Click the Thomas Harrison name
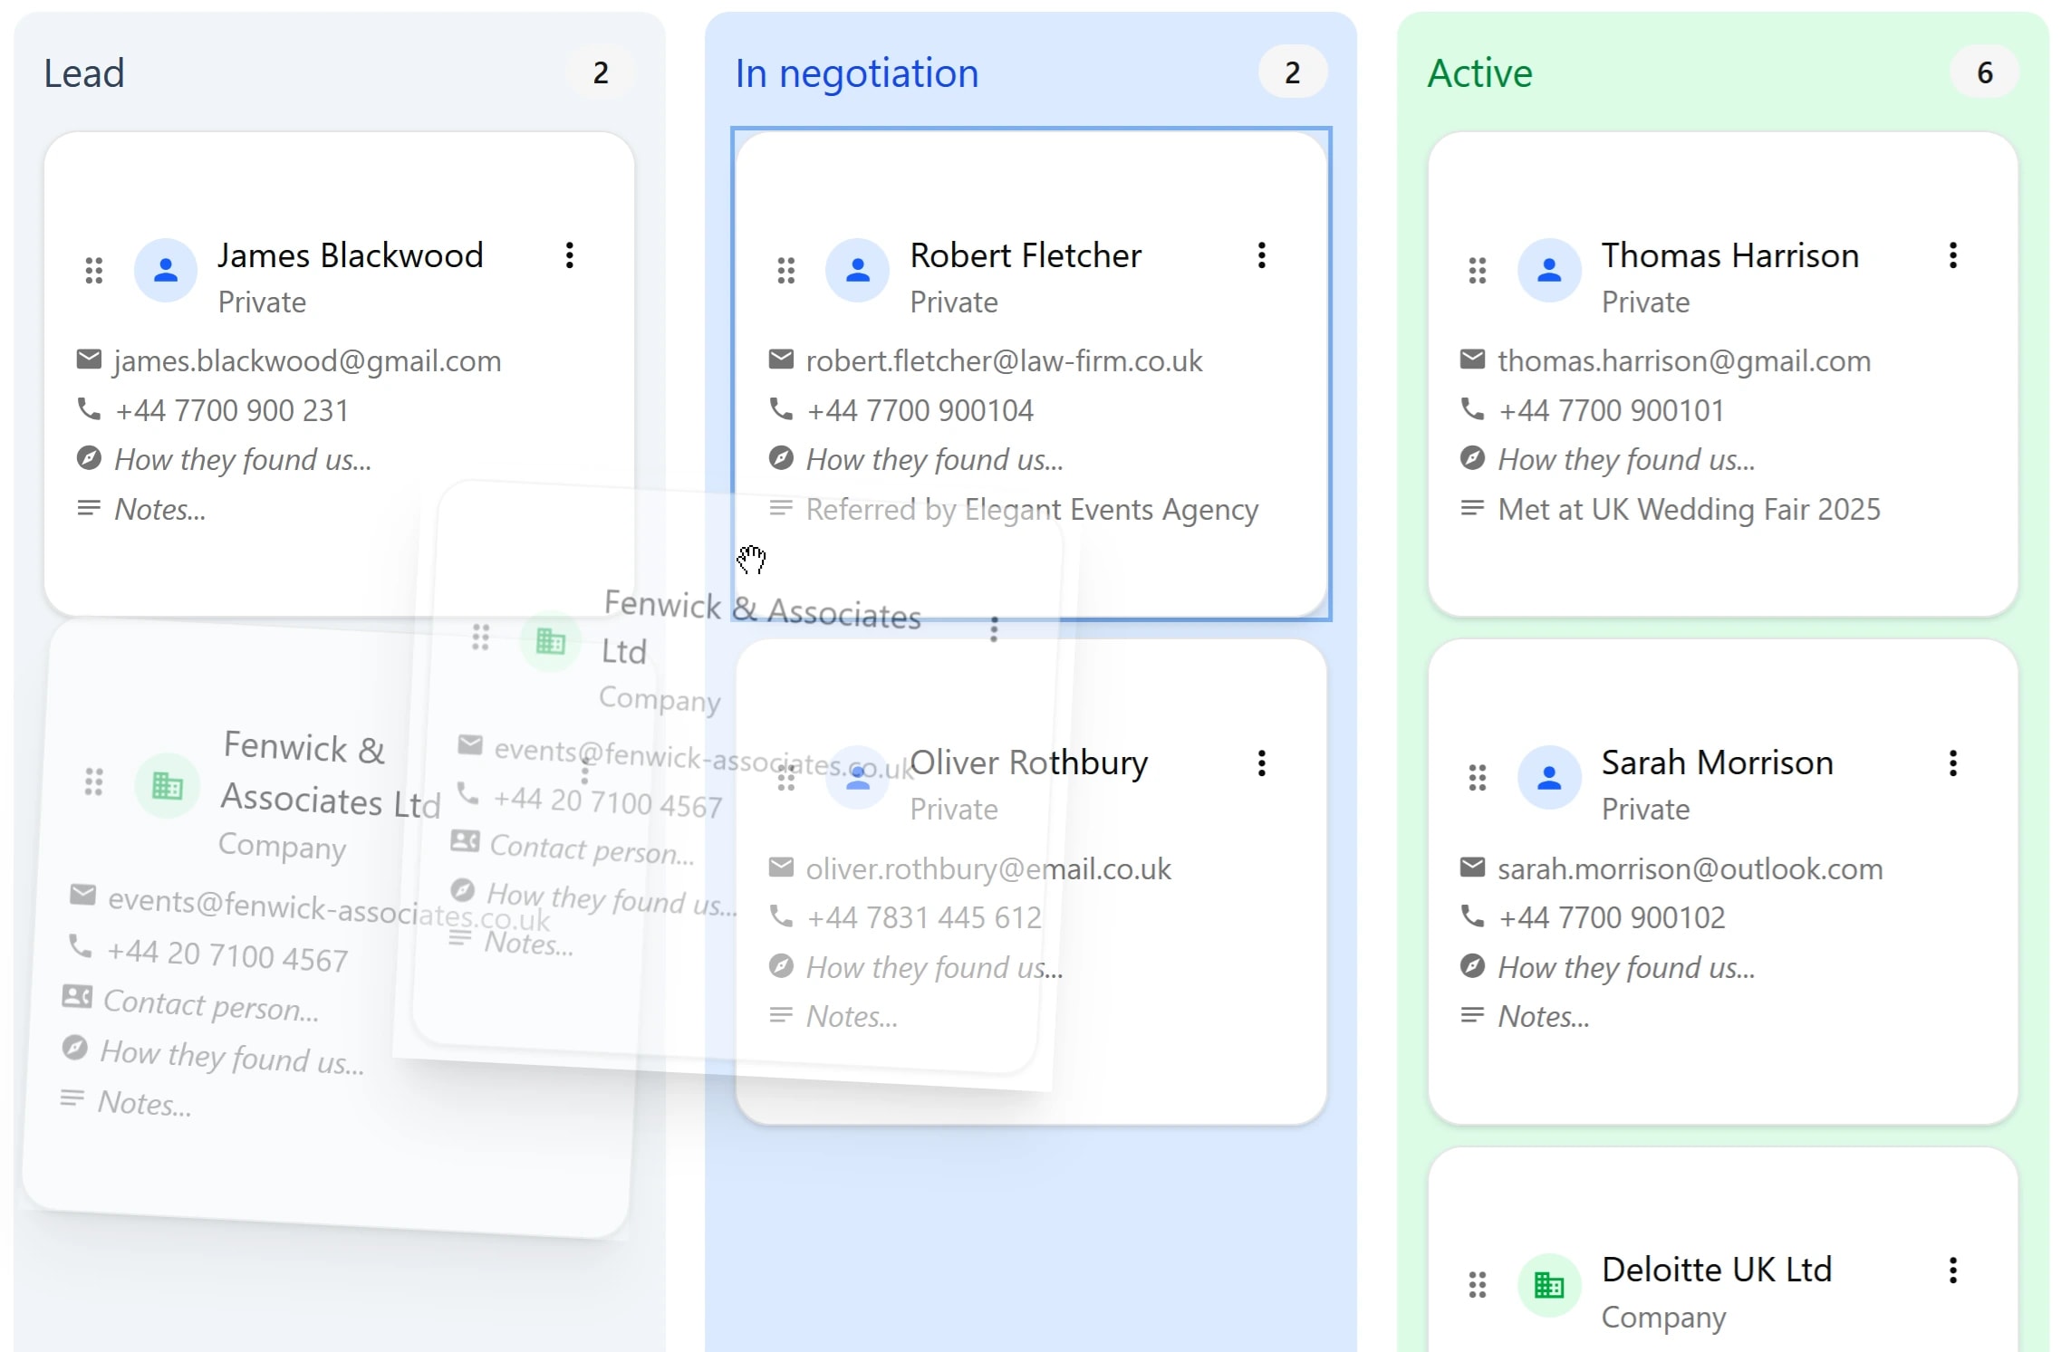2061x1352 pixels. [1730, 255]
